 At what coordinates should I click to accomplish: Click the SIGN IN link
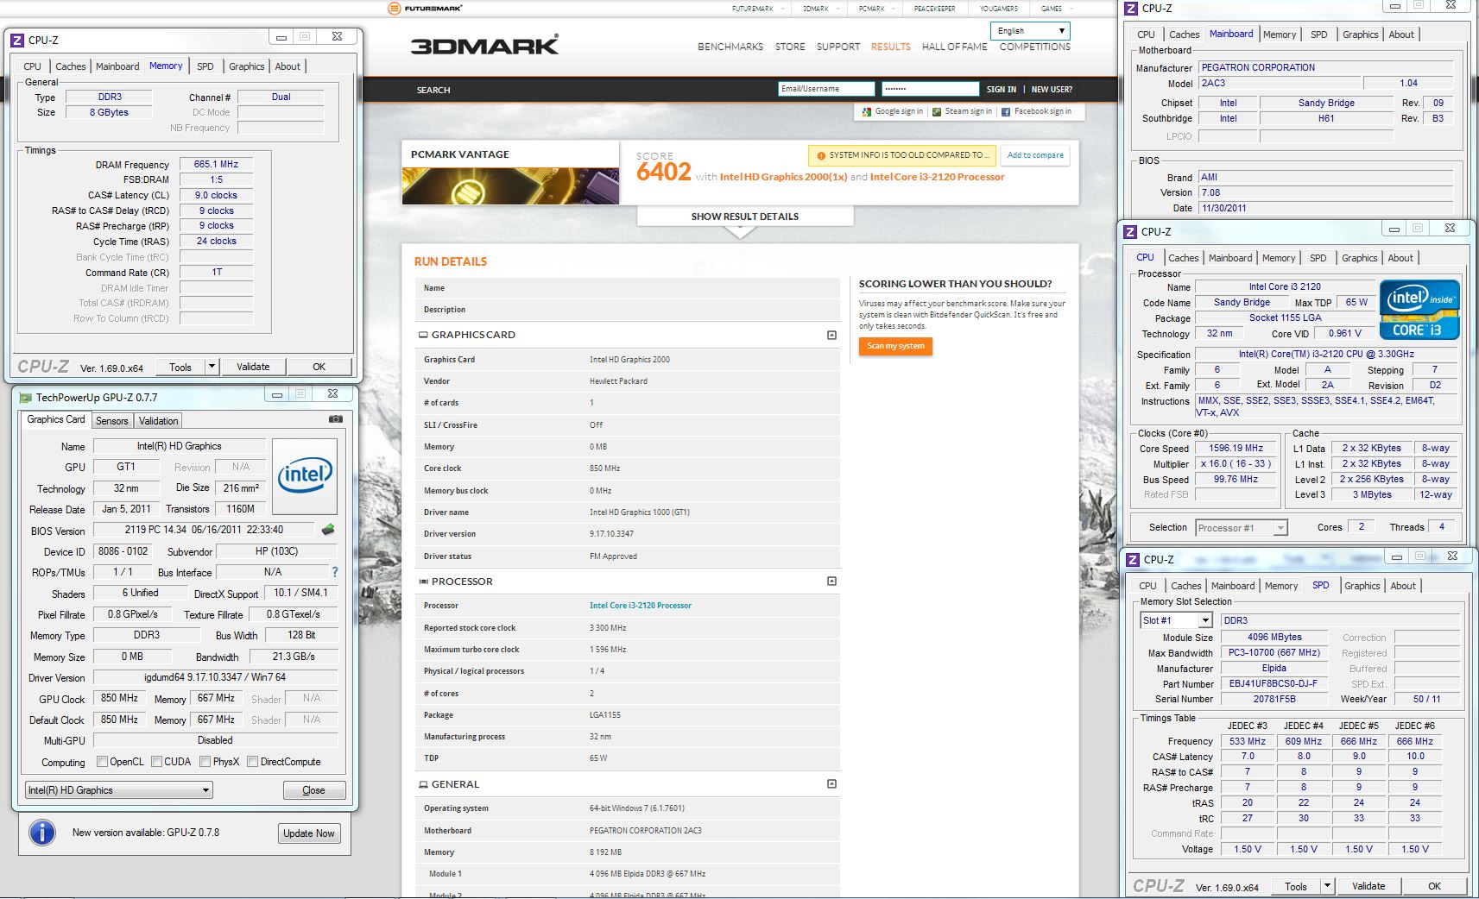(x=1002, y=90)
